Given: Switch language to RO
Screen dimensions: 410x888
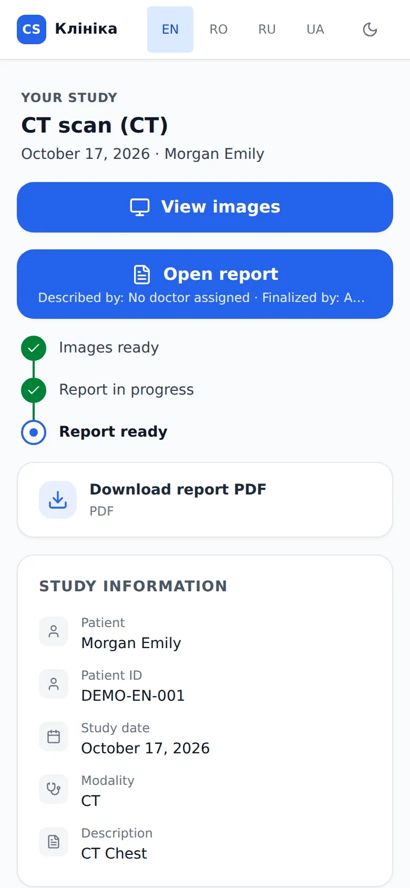Looking at the screenshot, I should [219, 29].
